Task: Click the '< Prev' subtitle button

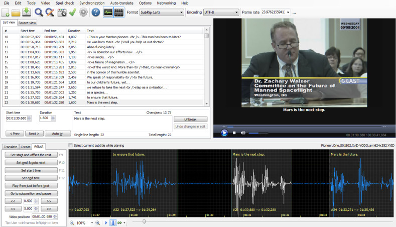Action: [x=15, y=134]
